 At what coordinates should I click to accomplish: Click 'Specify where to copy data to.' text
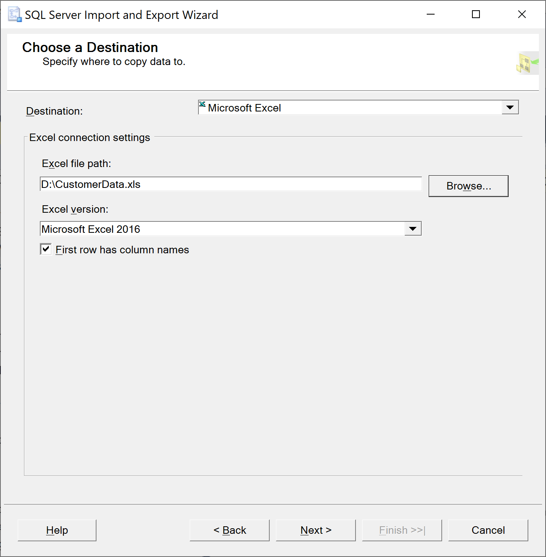coord(114,61)
